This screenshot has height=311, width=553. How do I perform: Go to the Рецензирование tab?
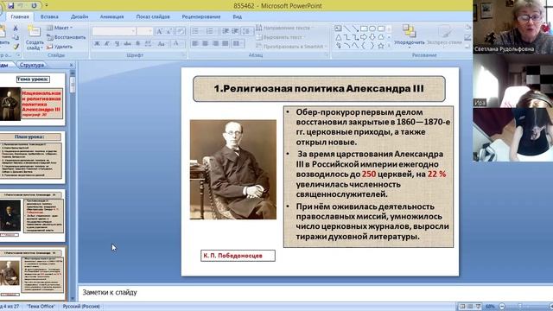(x=201, y=16)
